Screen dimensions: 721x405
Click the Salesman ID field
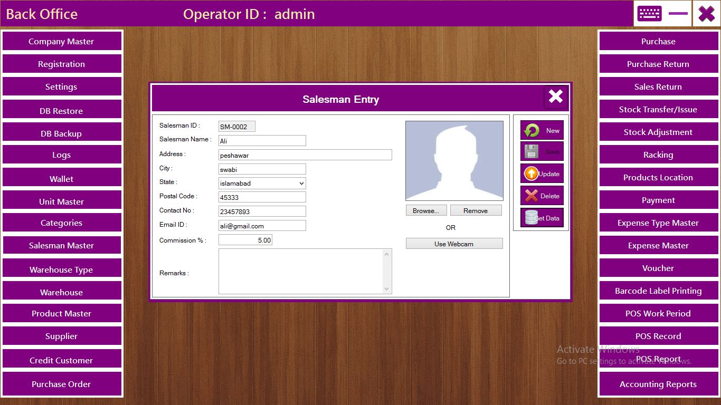click(x=237, y=127)
